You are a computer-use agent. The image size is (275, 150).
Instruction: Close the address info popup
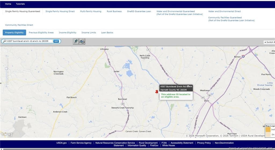(x=188, y=86)
